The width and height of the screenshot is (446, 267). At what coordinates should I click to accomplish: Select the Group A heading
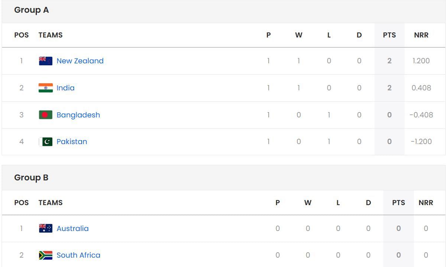[x=32, y=10]
